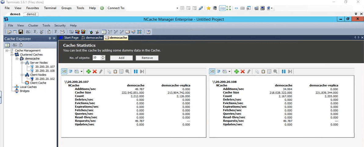Select Client Cache in the tree
This screenshot has width=364, height=147.
pyautogui.click(x=38, y=83)
